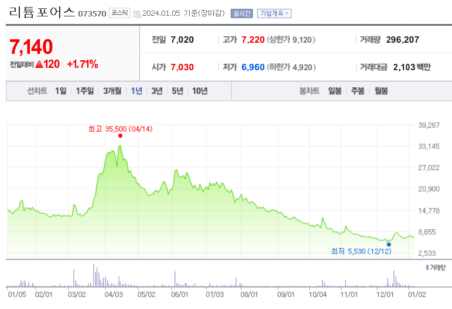Click the 거래량 value 296,207

tap(403, 40)
